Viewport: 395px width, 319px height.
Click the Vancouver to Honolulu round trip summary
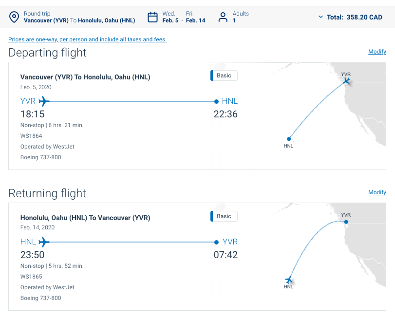click(x=79, y=17)
